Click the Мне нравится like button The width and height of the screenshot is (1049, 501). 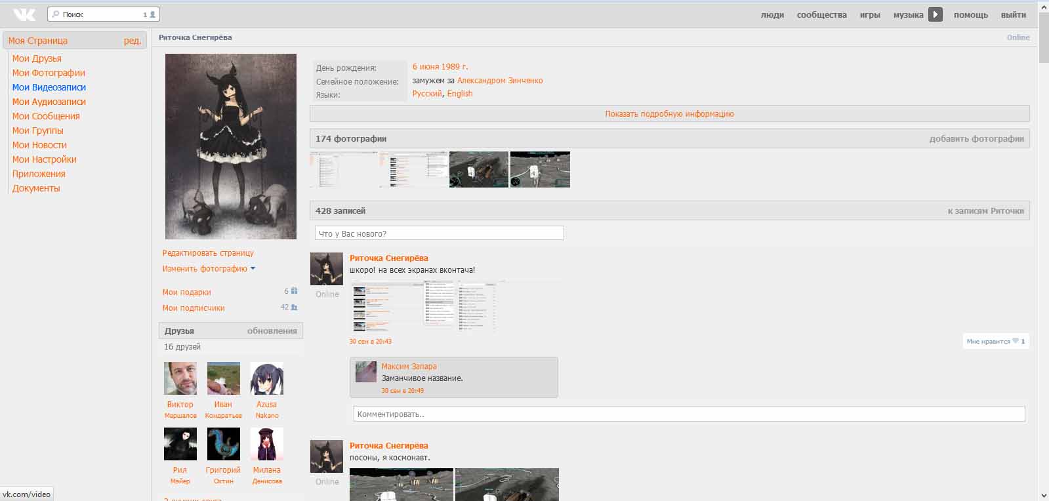[995, 341]
